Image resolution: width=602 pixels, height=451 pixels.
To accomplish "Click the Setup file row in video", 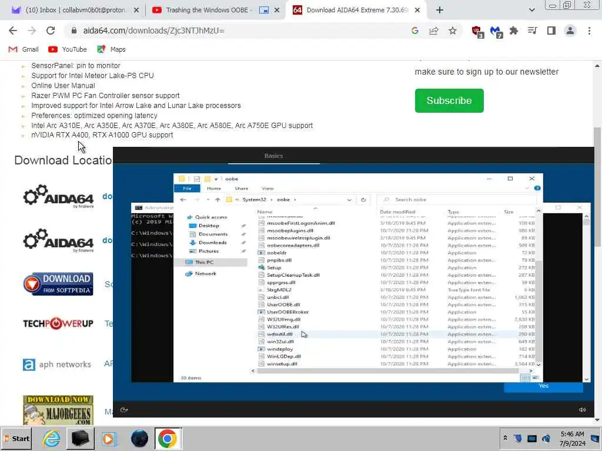I will tap(396, 268).
